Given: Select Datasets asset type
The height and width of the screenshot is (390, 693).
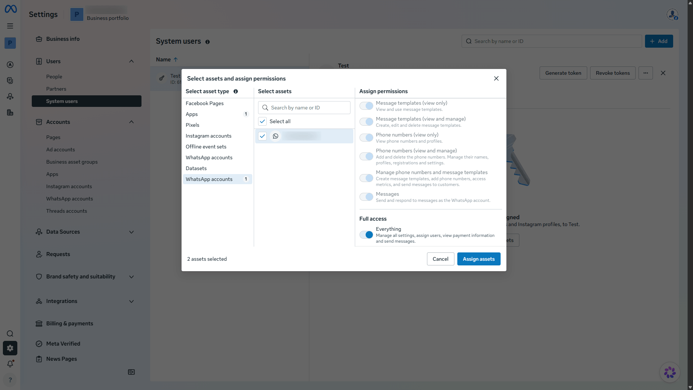Looking at the screenshot, I should [217, 168].
